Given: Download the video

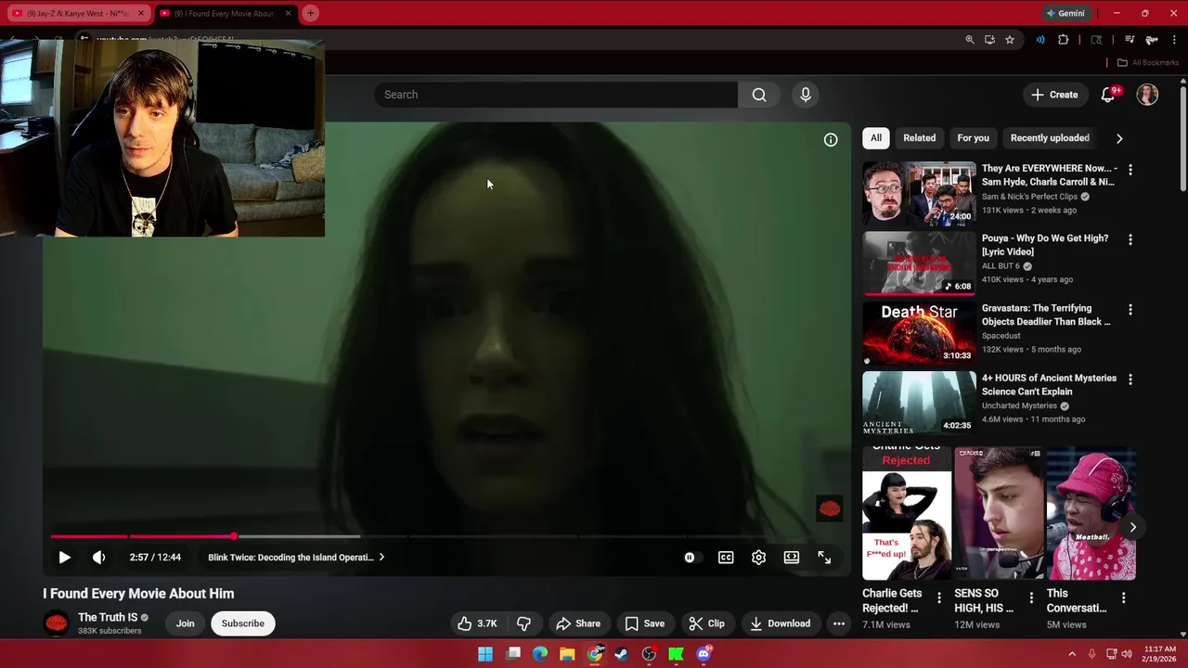Looking at the screenshot, I should [780, 623].
